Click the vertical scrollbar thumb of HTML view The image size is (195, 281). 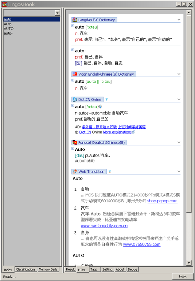click(189, 114)
